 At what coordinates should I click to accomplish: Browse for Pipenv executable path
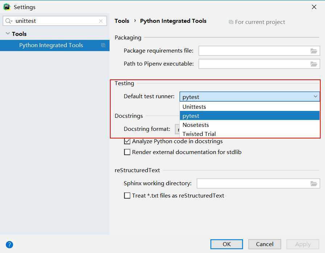click(314, 64)
